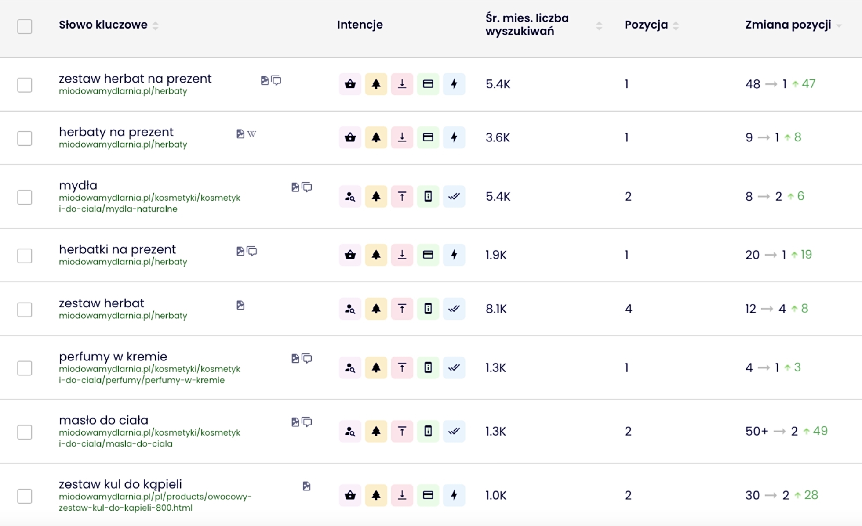This screenshot has height=526, width=862.
Task: Click lightning bolt icon in herbaty na prezent row
Action: click(454, 137)
